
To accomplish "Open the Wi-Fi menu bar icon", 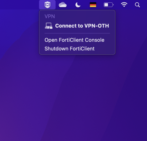I will click(124, 5).
